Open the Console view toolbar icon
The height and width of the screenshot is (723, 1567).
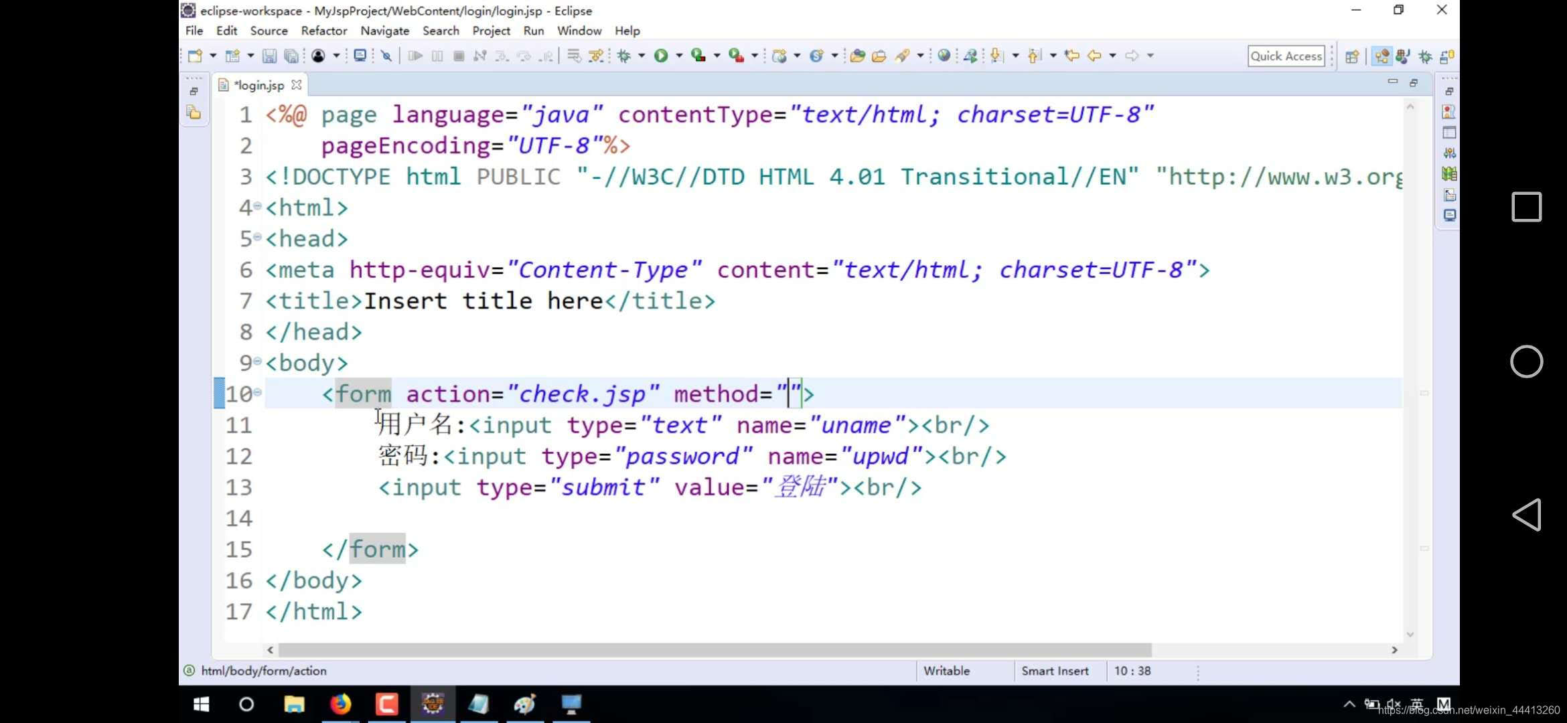point(360,56)
